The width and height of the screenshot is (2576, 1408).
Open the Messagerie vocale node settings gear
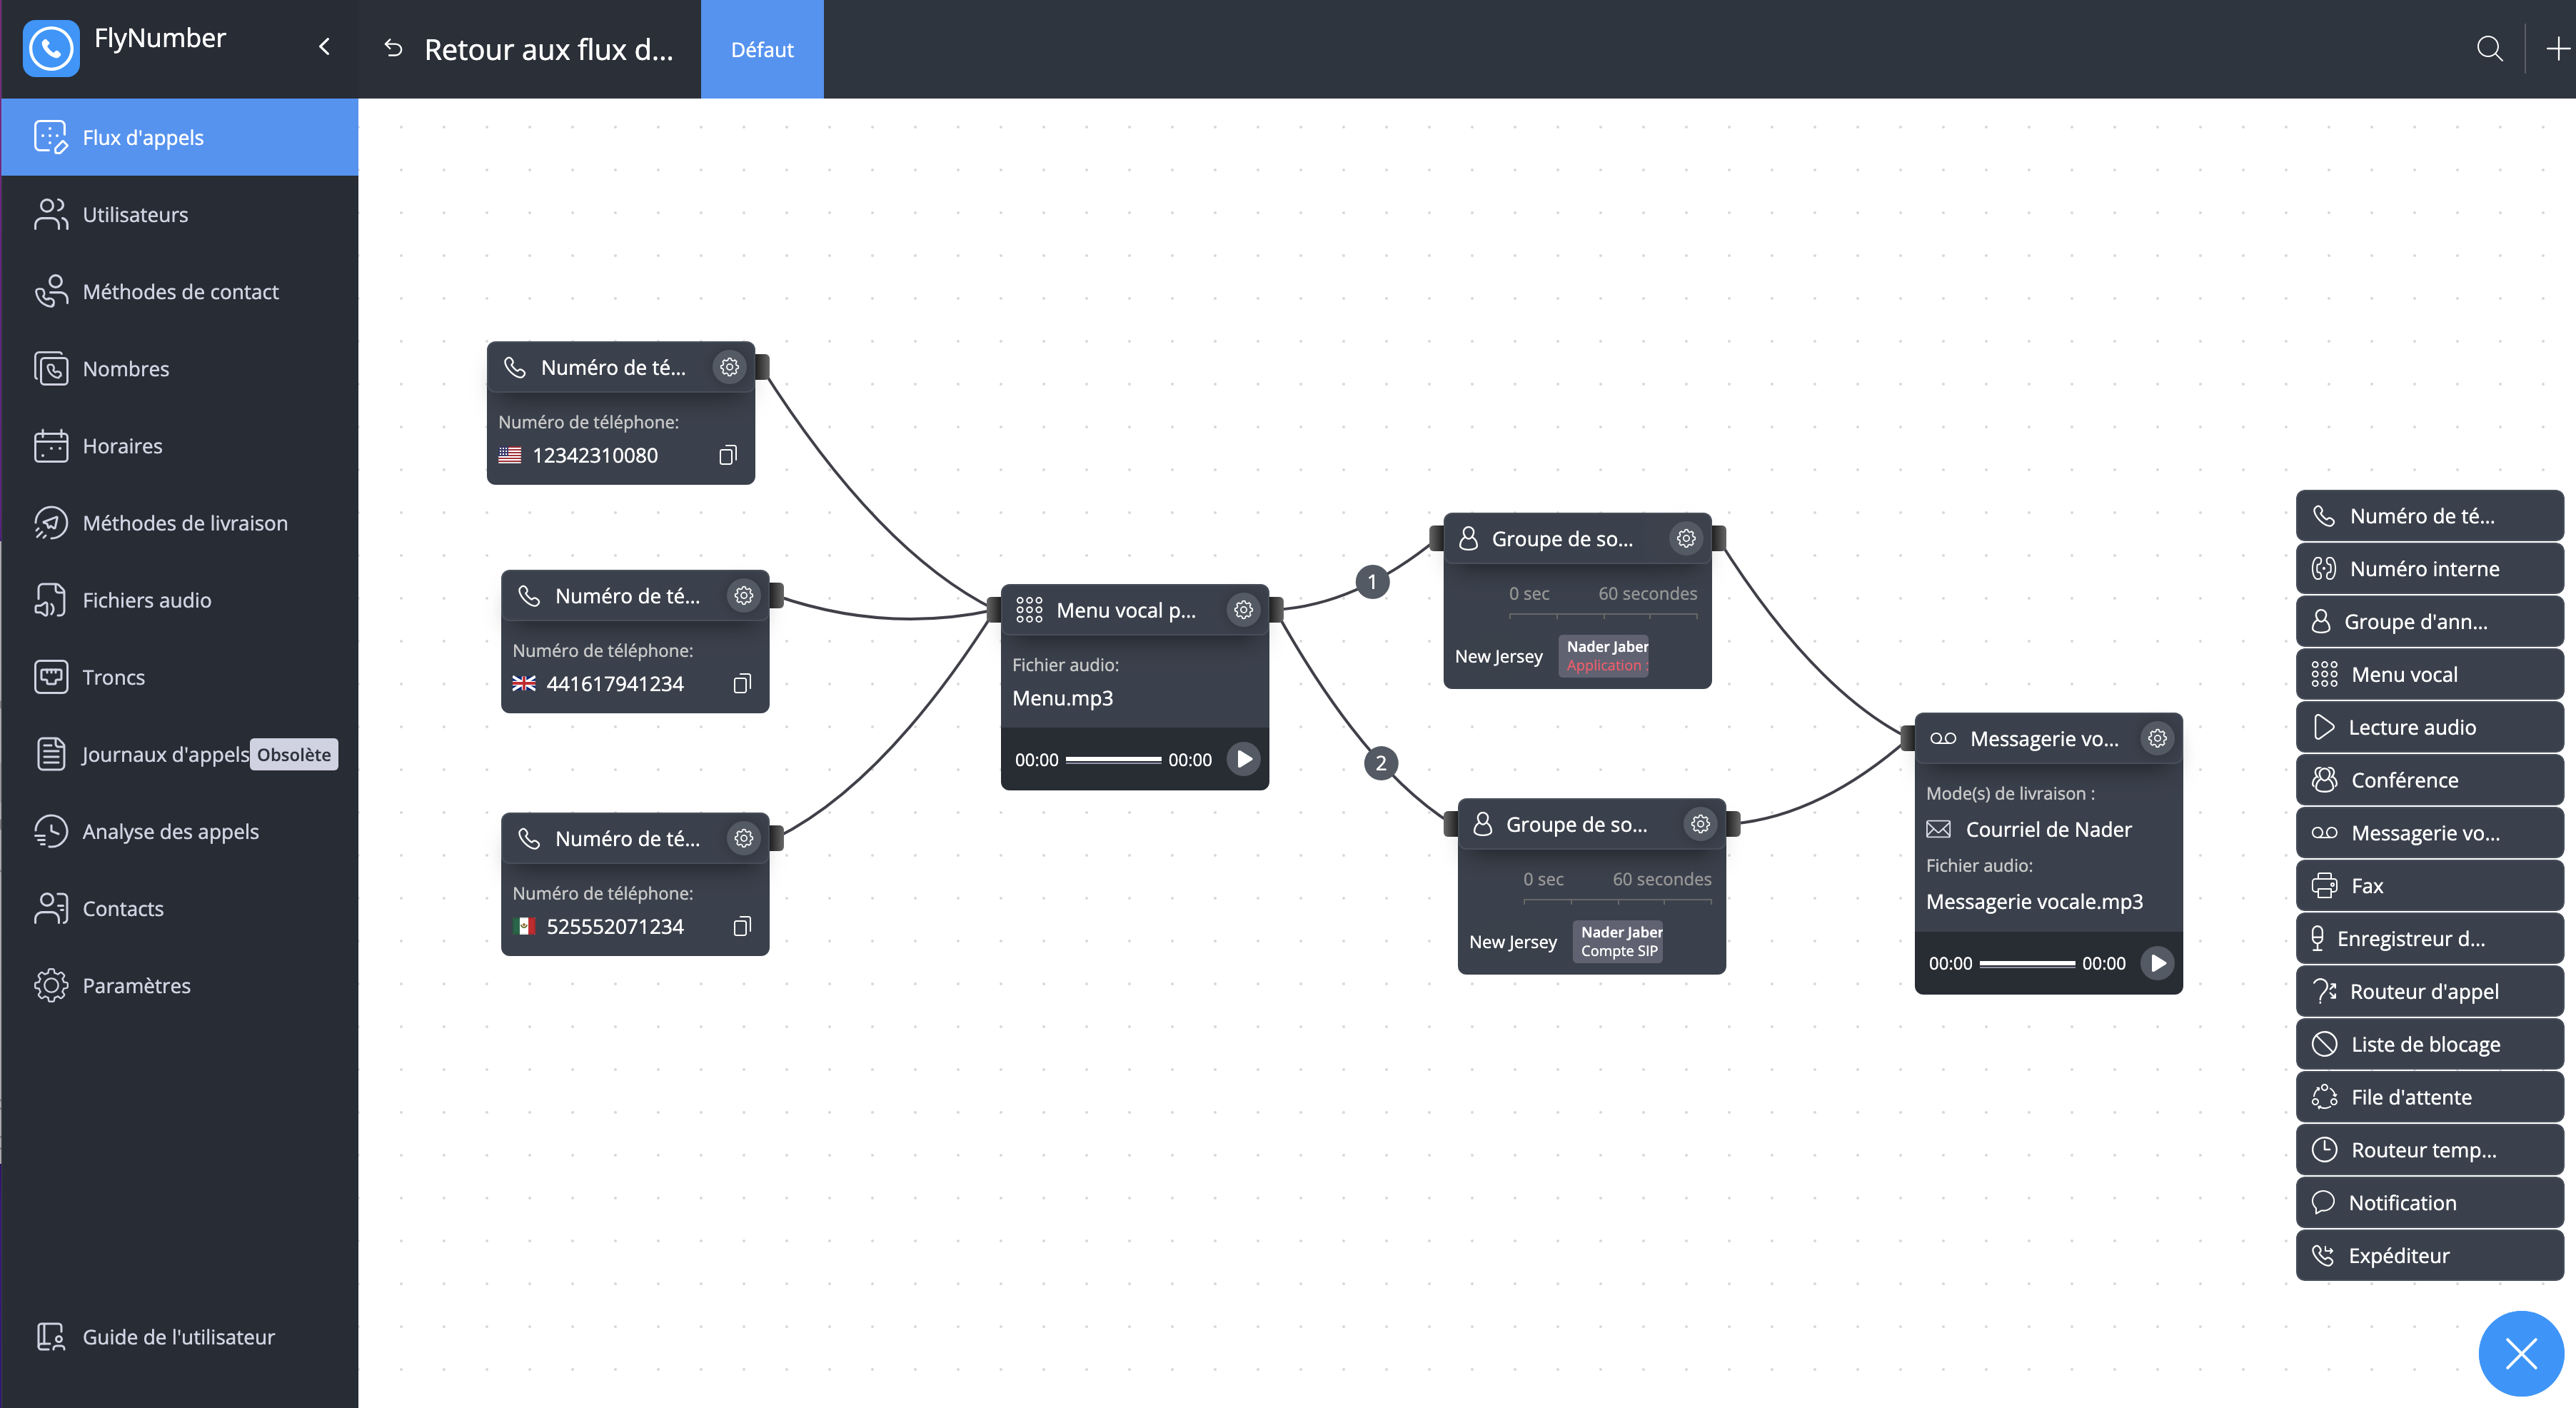(2157, 739)
